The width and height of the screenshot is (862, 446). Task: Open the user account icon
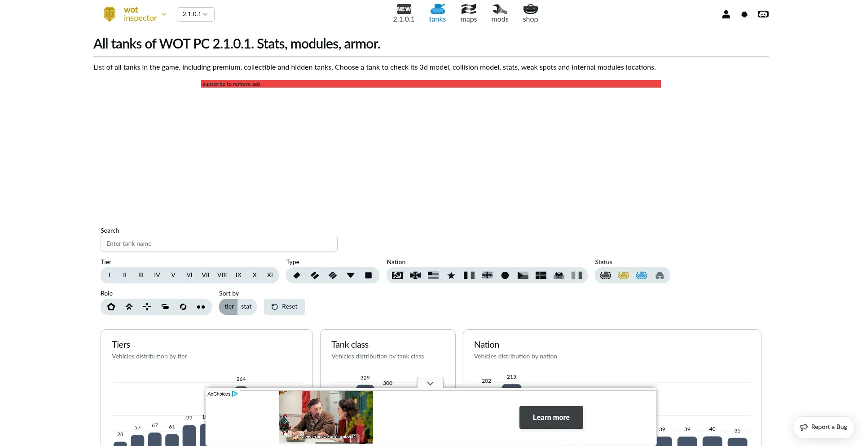point(726,14)
